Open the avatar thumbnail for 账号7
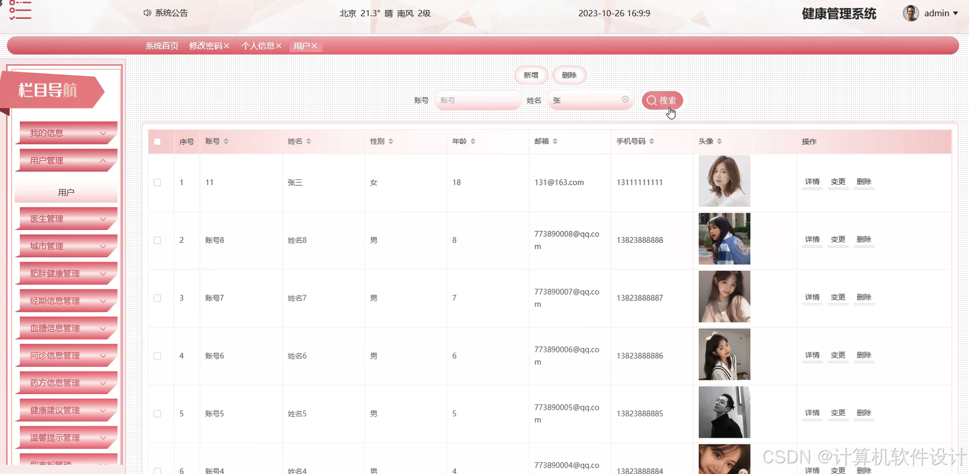969x474 pixels. (x=724, y=296)
